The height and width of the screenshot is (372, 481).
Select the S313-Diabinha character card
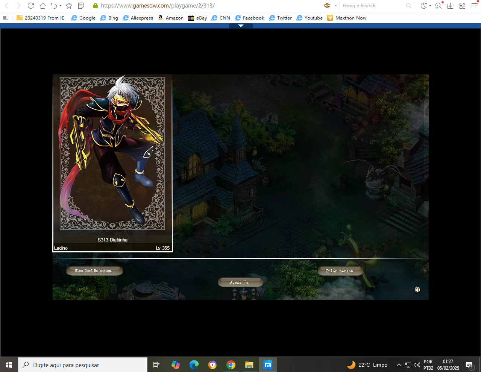coord(112,163)
